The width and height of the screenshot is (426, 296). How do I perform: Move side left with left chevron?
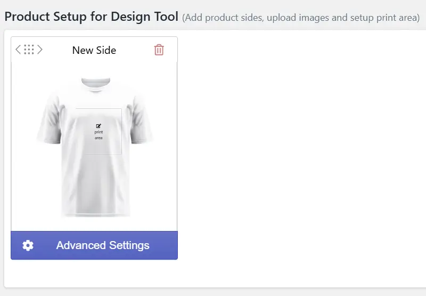[x=18, y=50]
